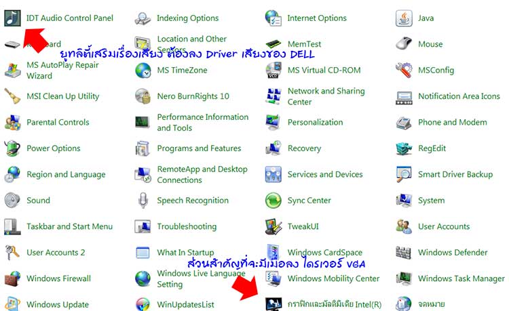The image size is (509, 311).
Task: Open the MS AutoPlay Repair Wizard icon
Action: click(x=12, y=70)
